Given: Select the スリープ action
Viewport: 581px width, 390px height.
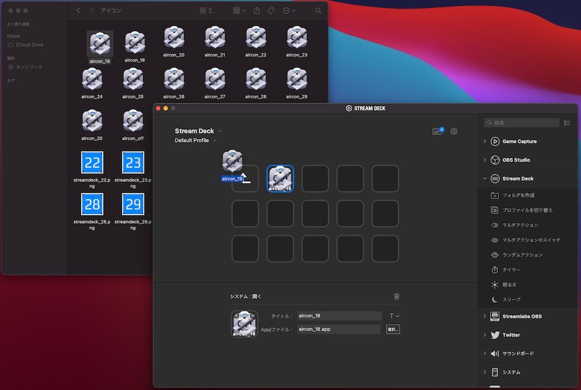Looking at the screenshot, I should 511,299.
